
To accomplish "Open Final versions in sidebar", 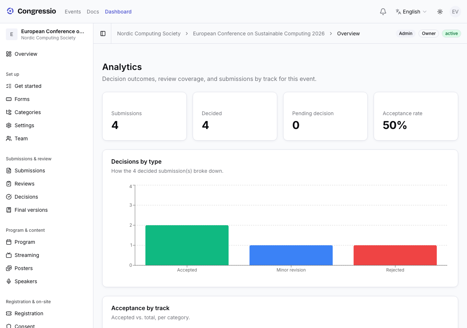I will pos(46,210).
